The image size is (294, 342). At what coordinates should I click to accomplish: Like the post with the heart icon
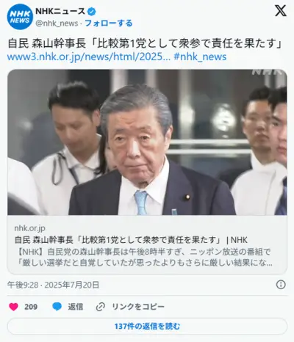coord(13,307)
